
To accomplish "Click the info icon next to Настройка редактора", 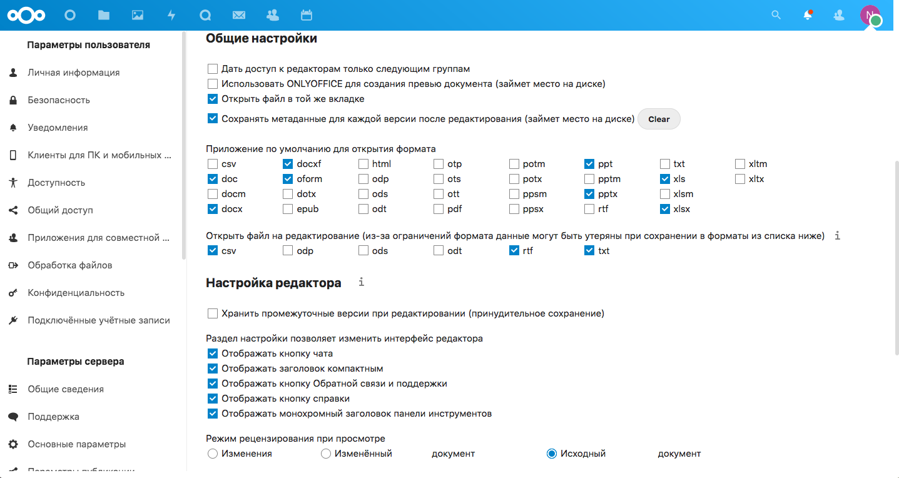I will point(362,282).
